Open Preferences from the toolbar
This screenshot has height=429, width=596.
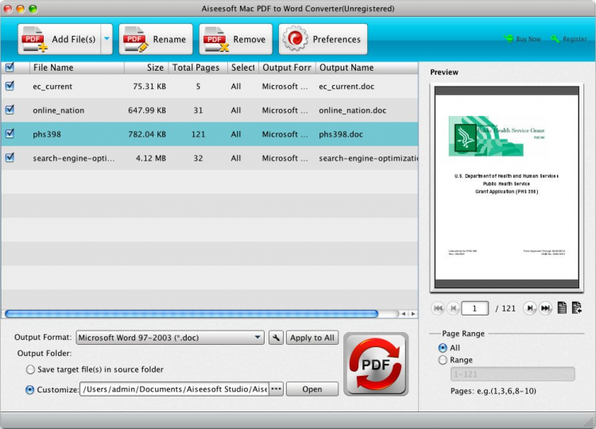pos(323,39)
